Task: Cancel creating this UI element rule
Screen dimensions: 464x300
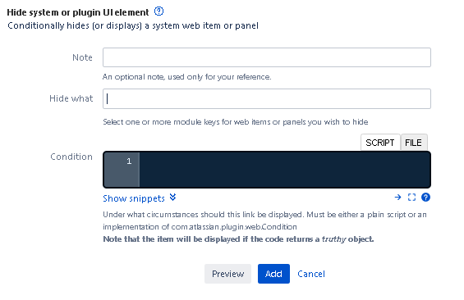Action: [311, 274]
